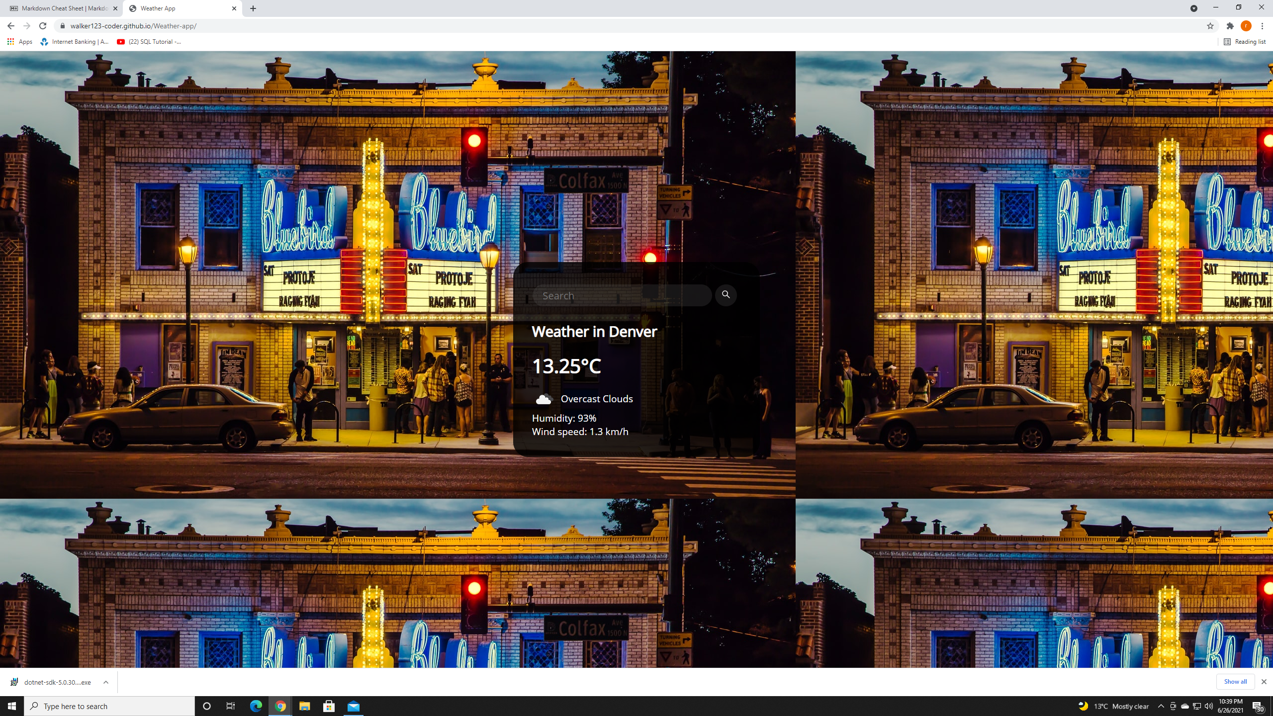Dismiss the downloads bar
Image resolution: width=1273 pixels, height=716 pixels.
click(x=1264, y=682)
